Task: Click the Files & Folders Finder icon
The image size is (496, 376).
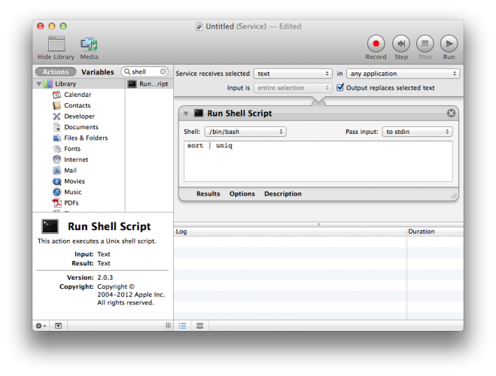Action: tap(57, 138)
